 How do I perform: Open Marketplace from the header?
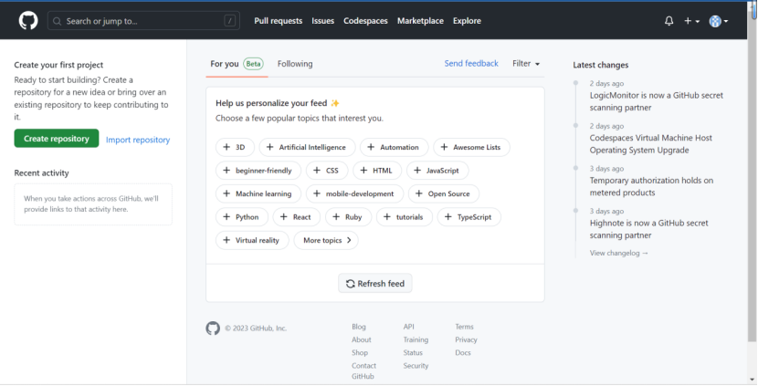point(420,21)
